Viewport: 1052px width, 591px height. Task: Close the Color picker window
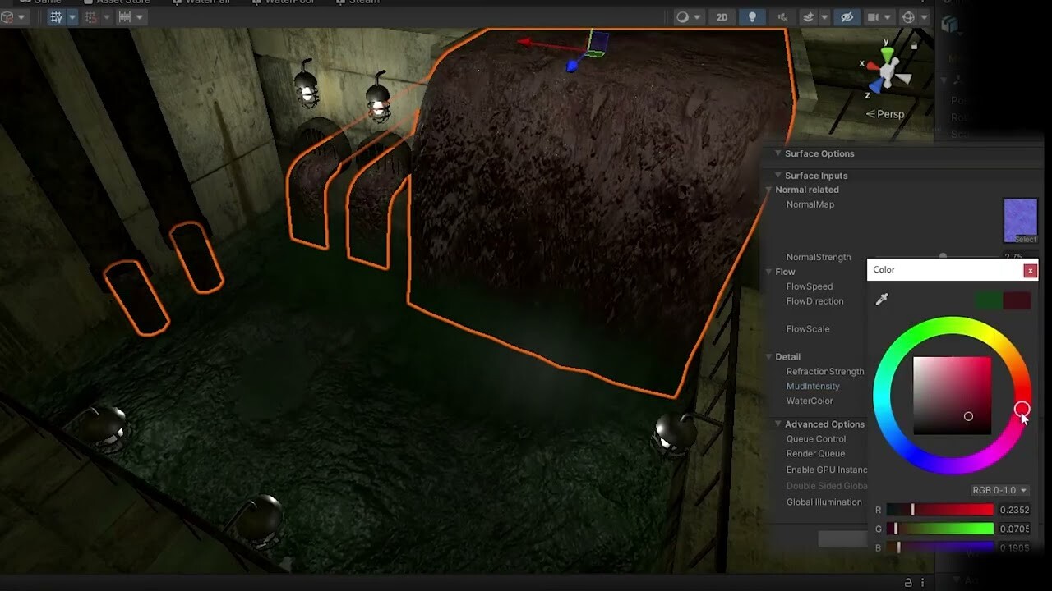pos(1030,270)
